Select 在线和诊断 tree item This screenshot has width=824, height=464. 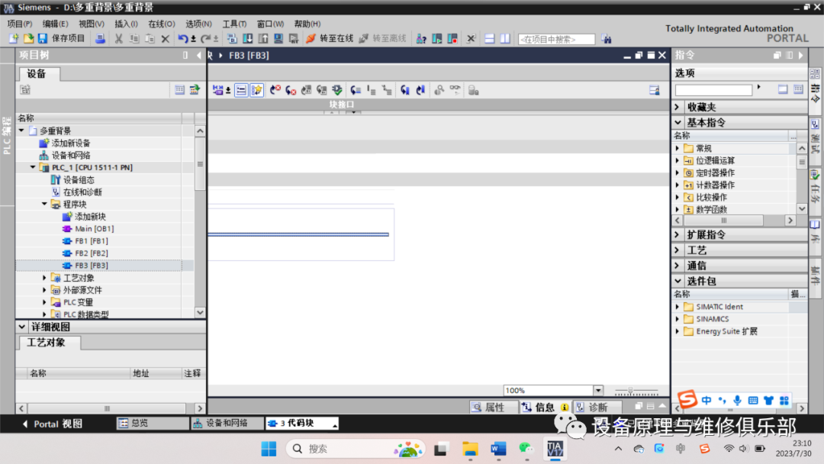pyautogui.click(x=82, y=192)
